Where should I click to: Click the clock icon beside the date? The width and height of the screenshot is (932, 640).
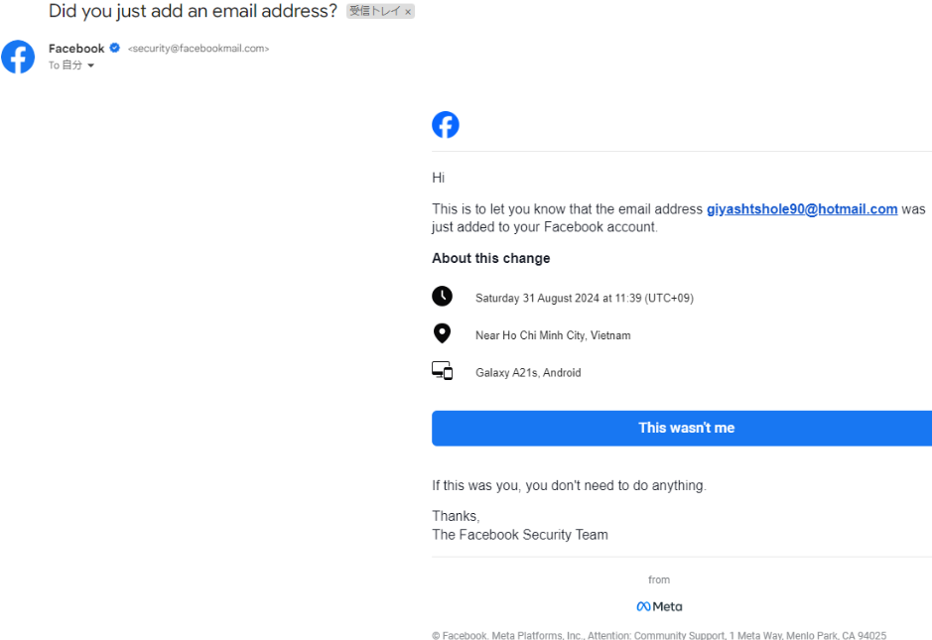pyautogui.click(x=442, y=297)
